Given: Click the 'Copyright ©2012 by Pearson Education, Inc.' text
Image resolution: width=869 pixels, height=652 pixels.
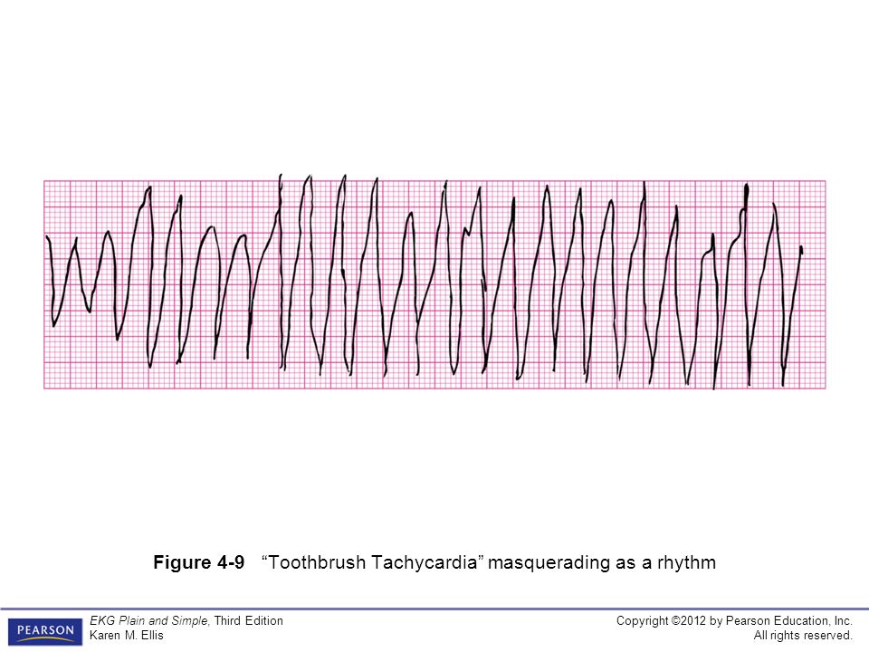Looking at the screenshot, I should point(734,620).
